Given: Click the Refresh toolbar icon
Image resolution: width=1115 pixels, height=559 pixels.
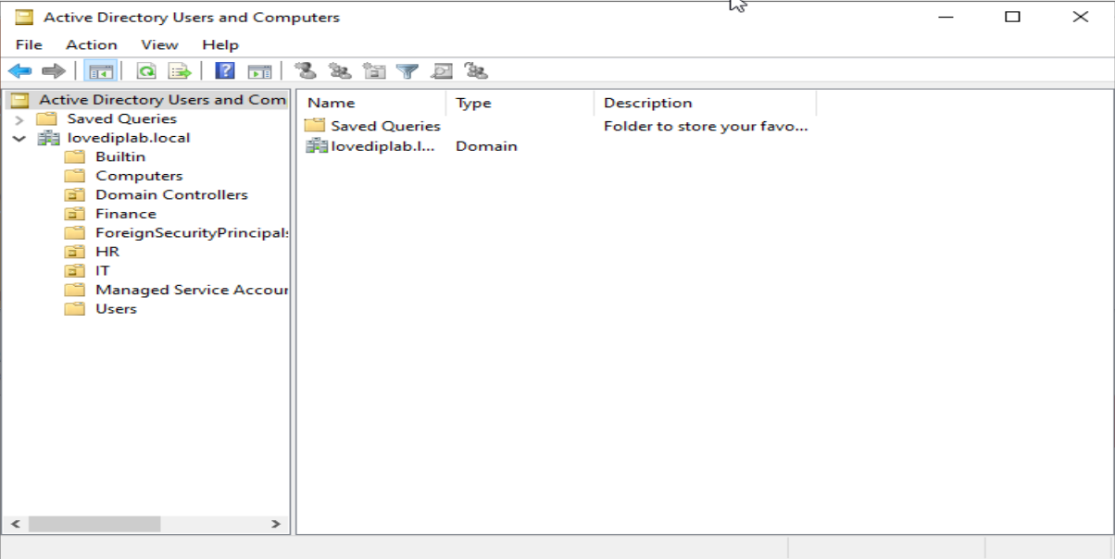Looking at the screenshot, I should click(x=146, y=71).
